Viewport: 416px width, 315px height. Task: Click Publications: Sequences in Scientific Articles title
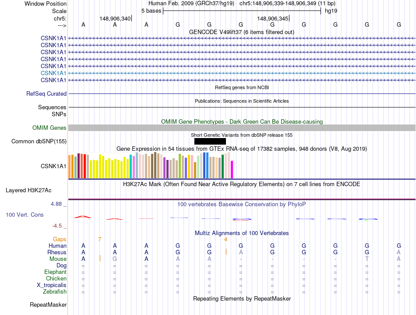click(x=242, y=101)
